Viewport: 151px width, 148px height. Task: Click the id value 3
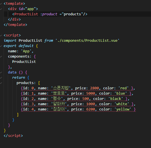(x=33, y=104)
